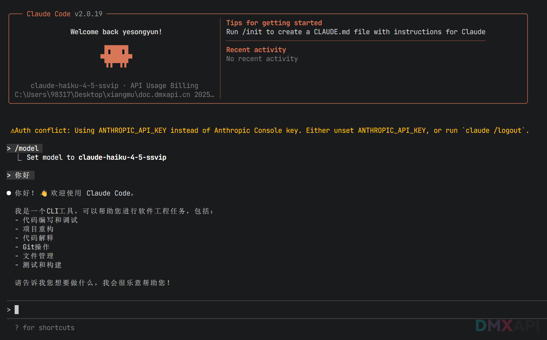Click the /init command in the tip
The height and width of the screenshot is (340, 547).
(x=252, y=32)
